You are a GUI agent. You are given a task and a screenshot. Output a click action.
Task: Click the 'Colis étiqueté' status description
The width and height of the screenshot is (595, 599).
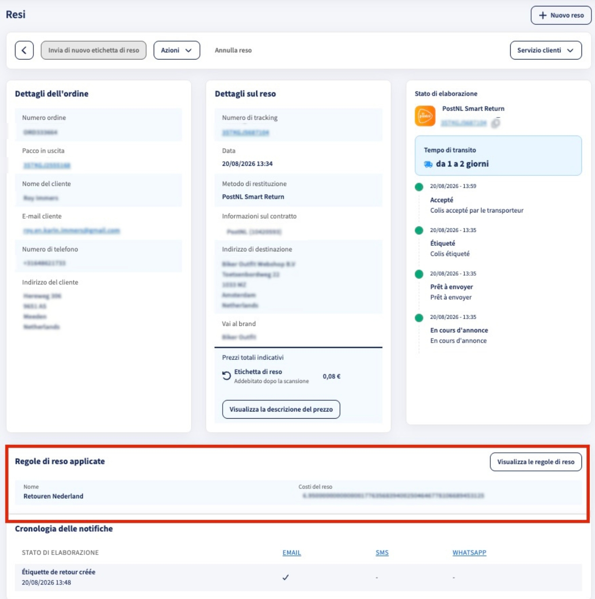(x=450, y=254)
